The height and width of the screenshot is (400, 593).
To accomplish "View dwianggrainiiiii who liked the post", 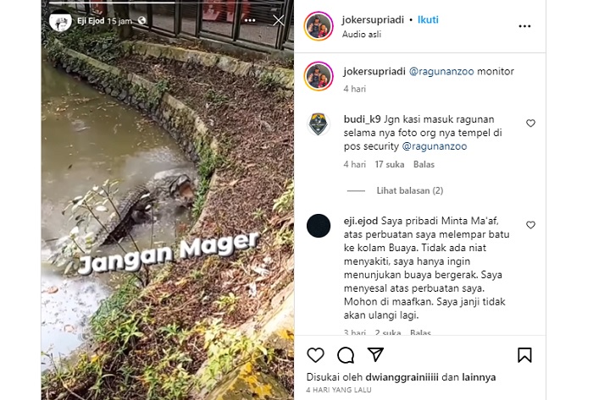I will coord(402,377).
